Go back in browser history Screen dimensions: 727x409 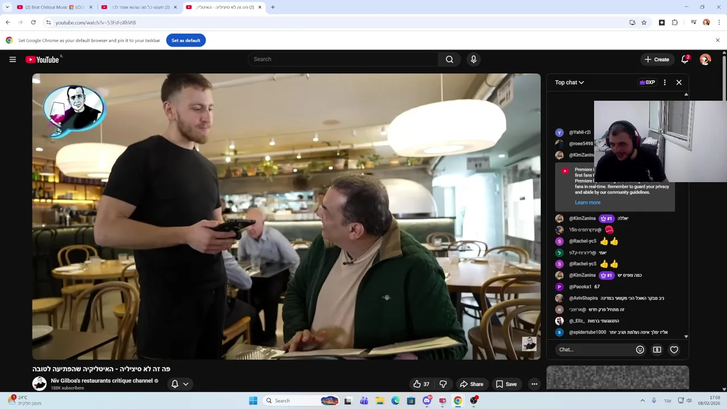tap(8, 22)
